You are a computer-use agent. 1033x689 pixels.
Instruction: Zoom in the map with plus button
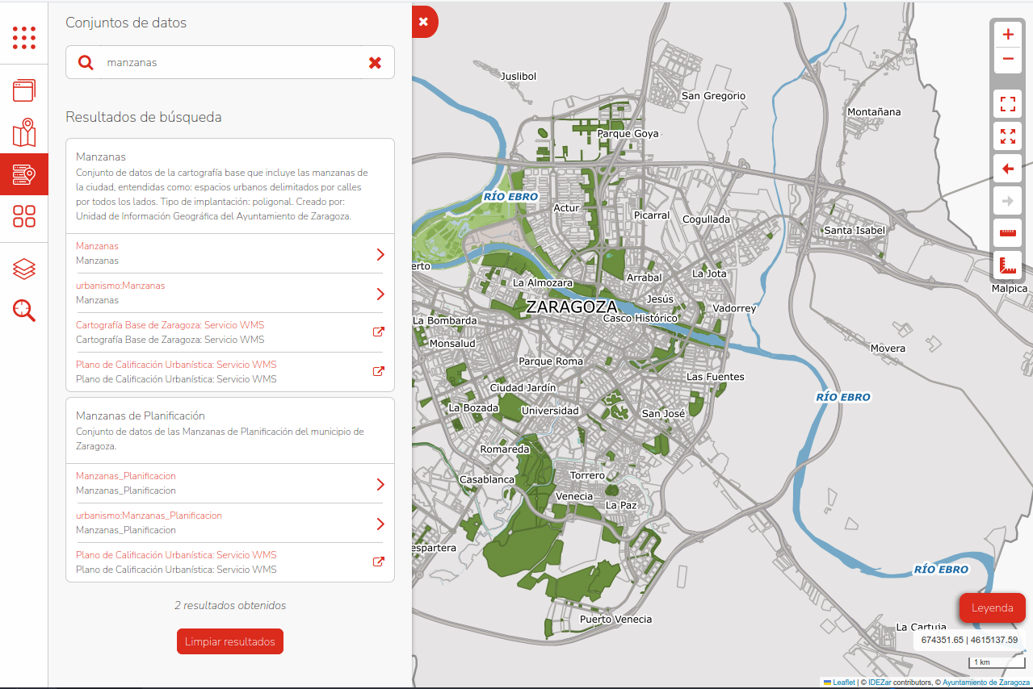[x=1007, y=35]
